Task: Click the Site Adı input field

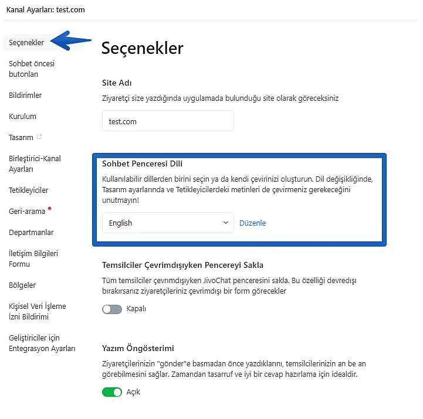Action: click(x=168, y=121)
